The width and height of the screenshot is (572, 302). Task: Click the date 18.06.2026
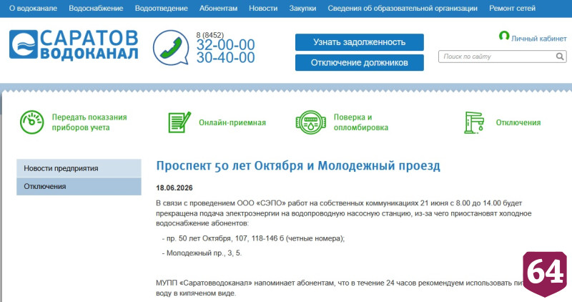coord(174,188)
